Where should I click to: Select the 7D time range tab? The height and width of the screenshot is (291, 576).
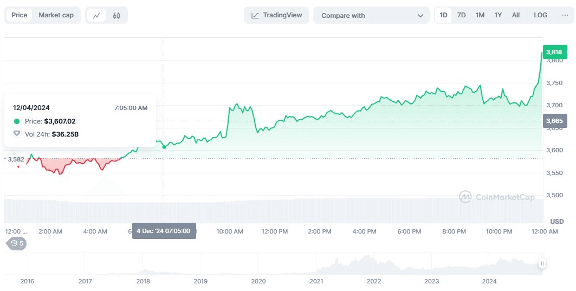461,15
